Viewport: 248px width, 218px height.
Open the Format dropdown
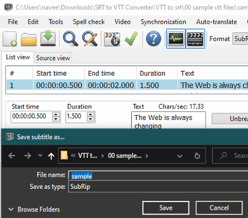coord(240,39)
